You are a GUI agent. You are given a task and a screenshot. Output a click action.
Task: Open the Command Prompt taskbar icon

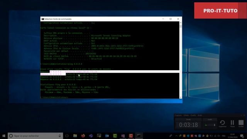click(x=139, y=136)
